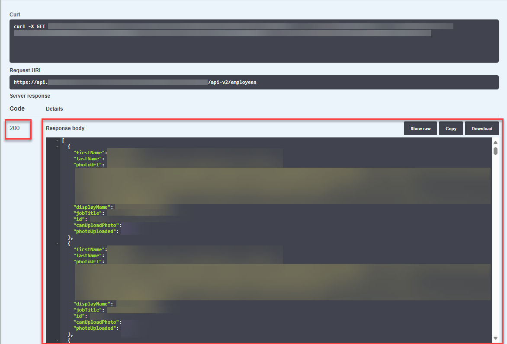Screen dimensions: 507x344
Task: Click "jobTitle" key in the first employee object
Action: click(x=88, y=213)
